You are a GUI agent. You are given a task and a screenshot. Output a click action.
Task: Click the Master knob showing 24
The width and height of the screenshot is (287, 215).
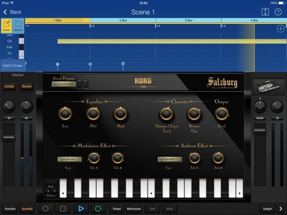pos(9,107)
